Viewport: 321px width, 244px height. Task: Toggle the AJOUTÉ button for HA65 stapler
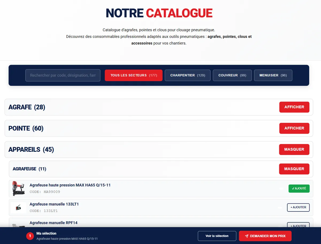(299, 189)
